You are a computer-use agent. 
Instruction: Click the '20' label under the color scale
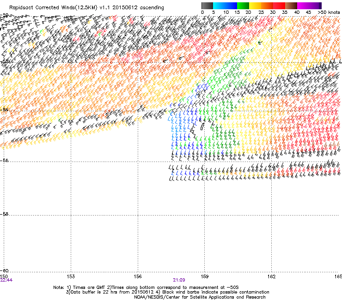(248, 12)
